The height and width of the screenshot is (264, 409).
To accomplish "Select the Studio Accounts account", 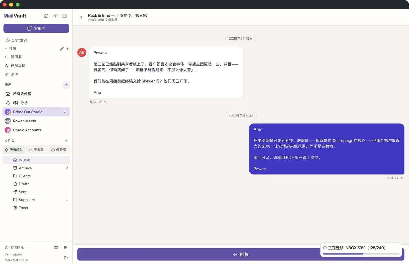I will click(36, 130).
